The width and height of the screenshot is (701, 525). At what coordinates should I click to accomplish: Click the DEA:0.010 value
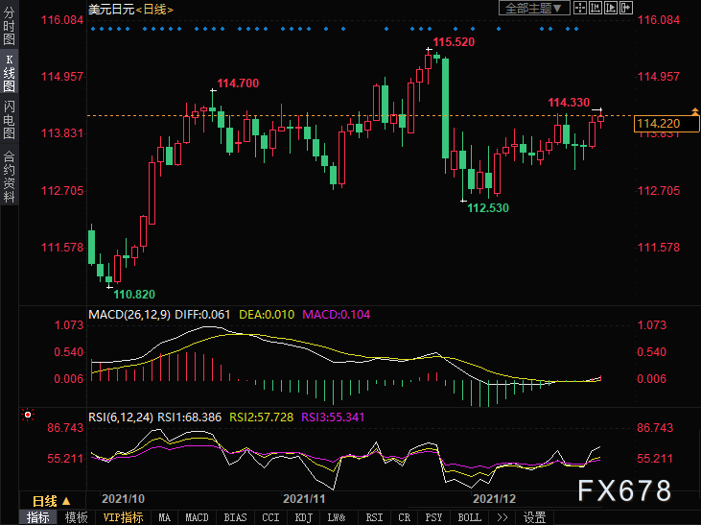(x=267, y=315)
